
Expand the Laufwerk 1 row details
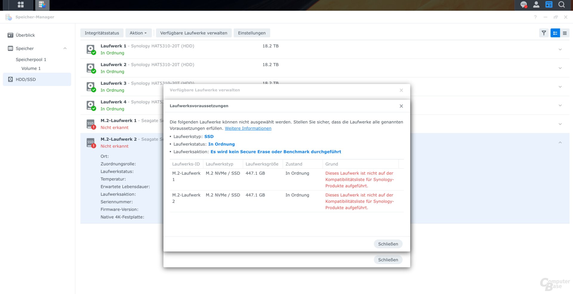(x=560, y=49)
